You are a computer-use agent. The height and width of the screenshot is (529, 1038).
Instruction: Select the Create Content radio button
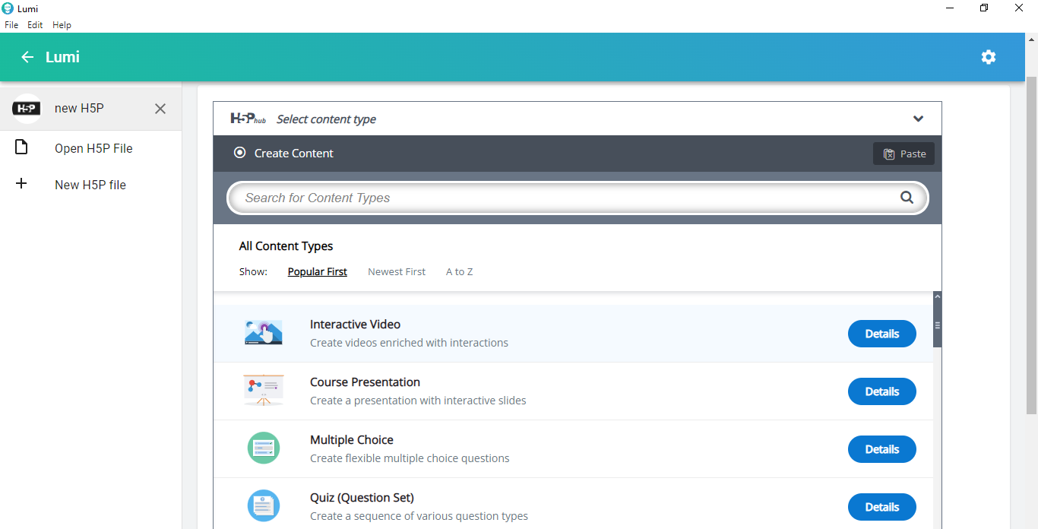coord(240,153)
